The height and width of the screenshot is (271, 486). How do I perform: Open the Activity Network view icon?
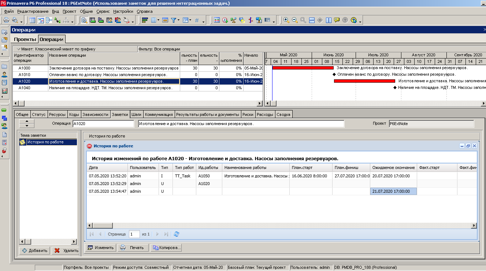coord(49,20)
